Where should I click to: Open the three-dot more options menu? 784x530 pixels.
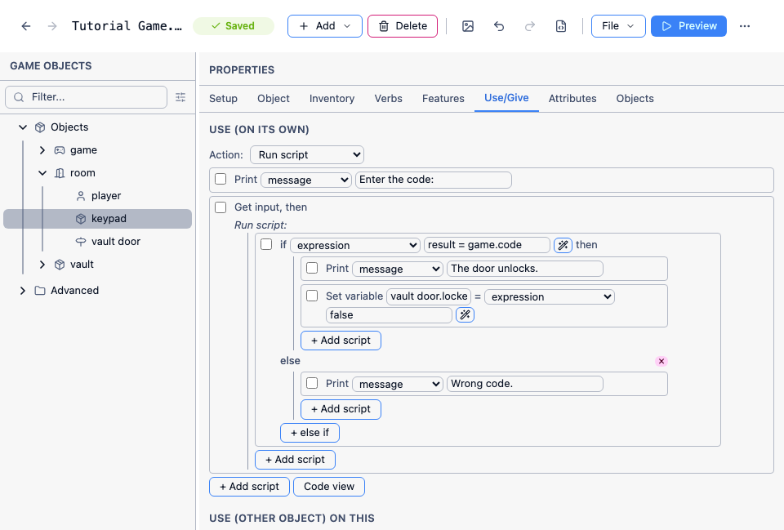pos(745,26)
